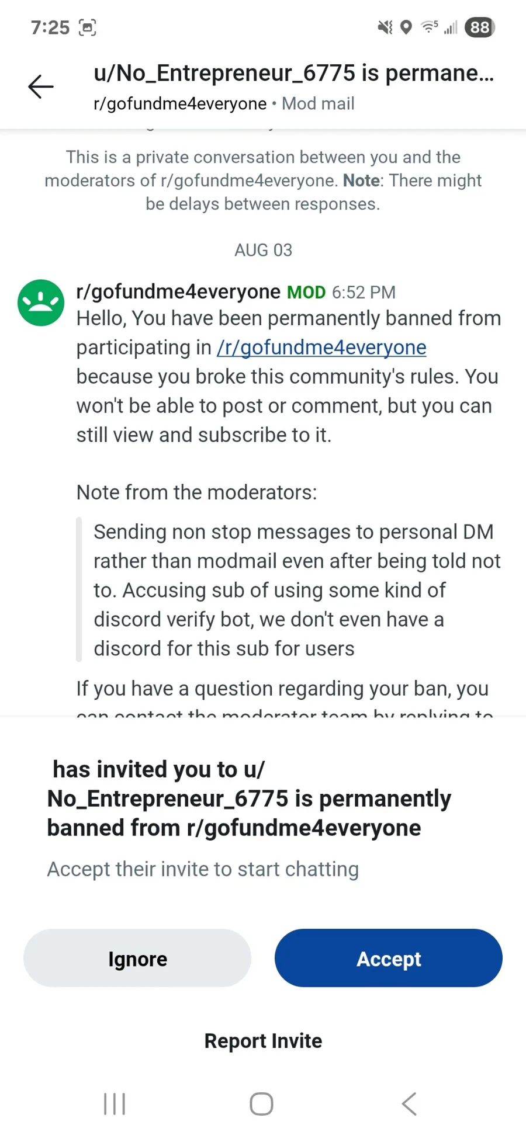The image size is (526, 1139).
Task: Tap the back arrow in header
Action: [x=41, y=87]
